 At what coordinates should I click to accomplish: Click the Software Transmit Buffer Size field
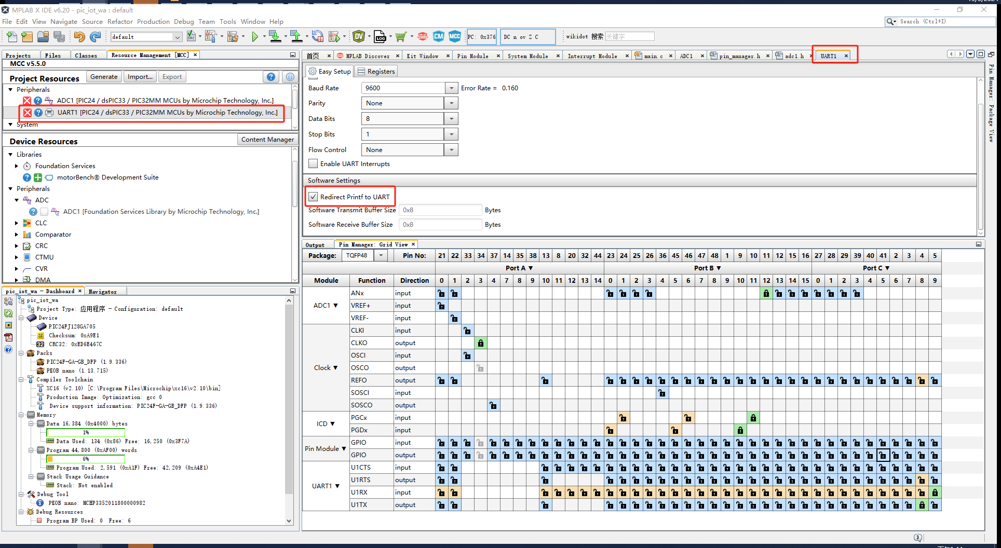coord(440,210)
